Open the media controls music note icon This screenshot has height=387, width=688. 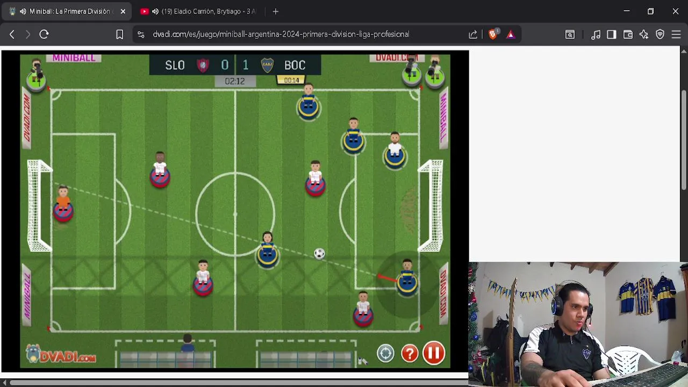596,34
